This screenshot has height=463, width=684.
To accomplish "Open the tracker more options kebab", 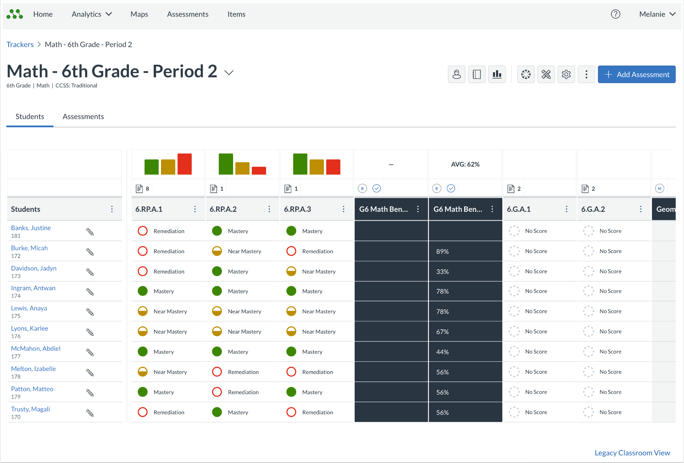I will (x=586, y=74).
